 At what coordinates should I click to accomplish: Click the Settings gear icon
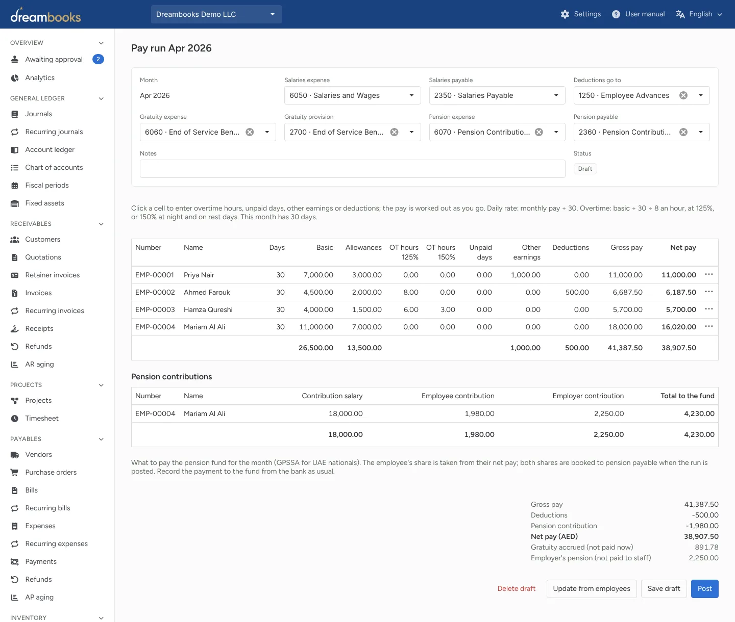(x=565, y=14)
